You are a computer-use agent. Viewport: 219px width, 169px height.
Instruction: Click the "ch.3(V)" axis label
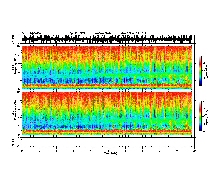pyautogui.click(x=13, y=142)
